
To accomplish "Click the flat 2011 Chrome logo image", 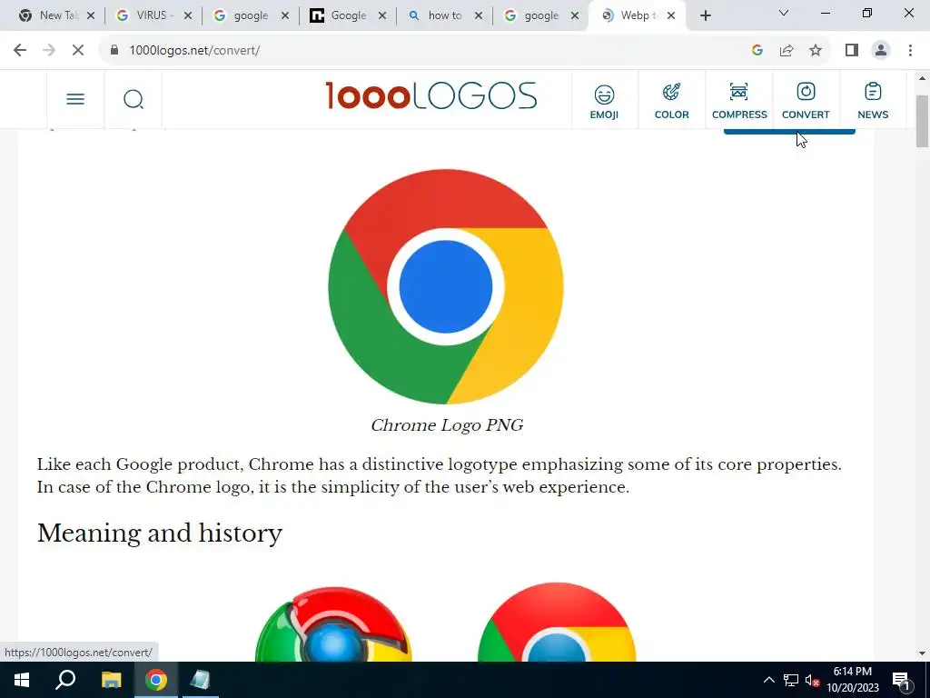I will 557,622.
